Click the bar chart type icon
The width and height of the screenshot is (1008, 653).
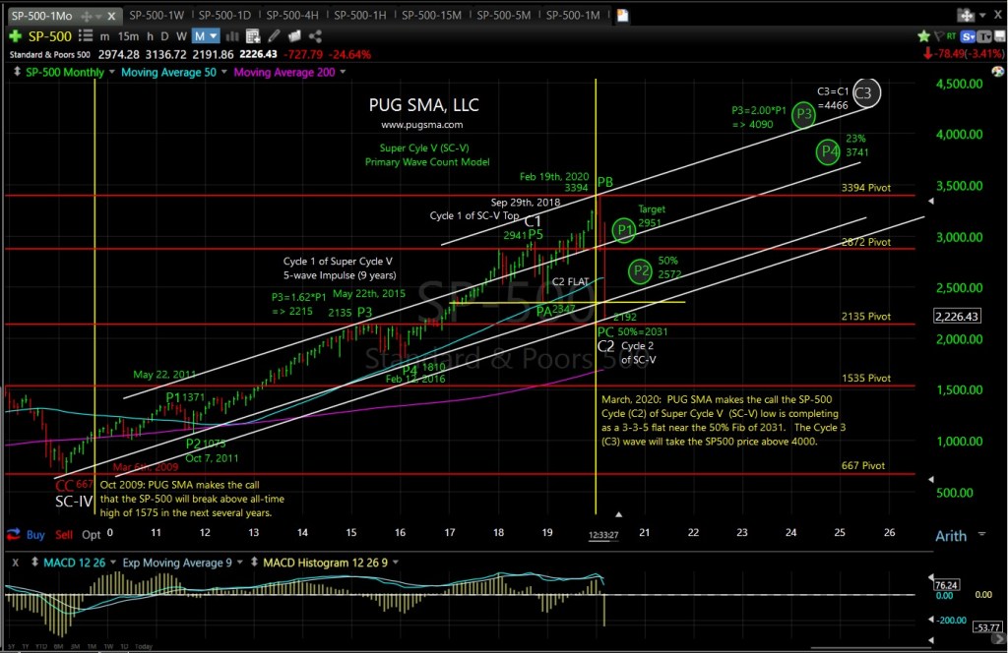click(232, 36)
